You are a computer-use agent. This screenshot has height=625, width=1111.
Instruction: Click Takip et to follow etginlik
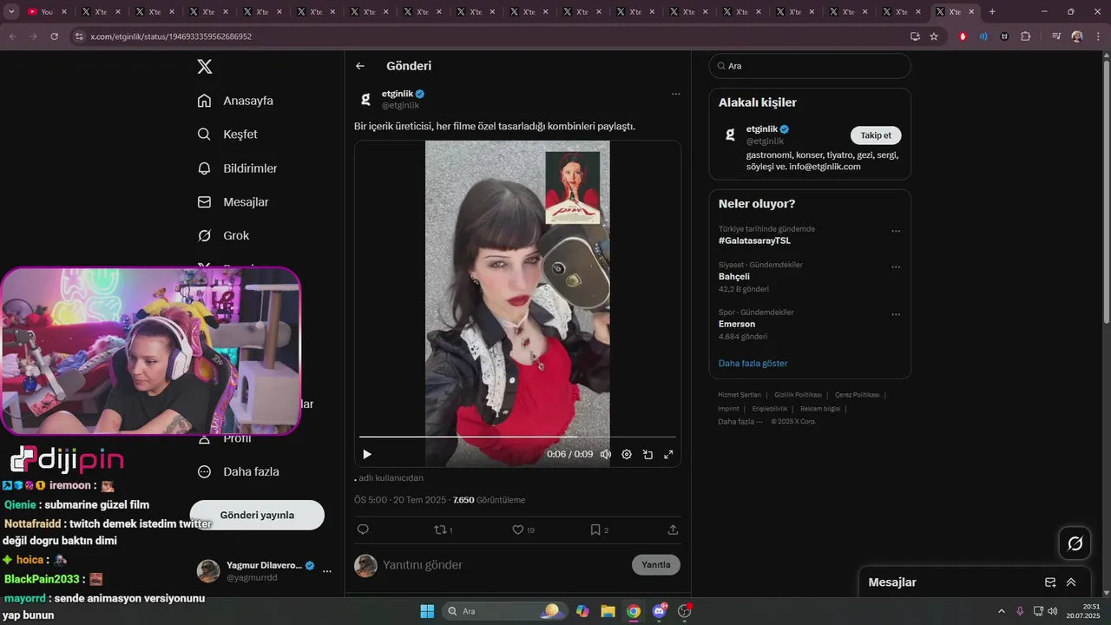876,135
